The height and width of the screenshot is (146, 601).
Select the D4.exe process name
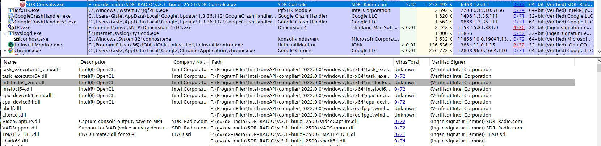click(x=22, y=28)
